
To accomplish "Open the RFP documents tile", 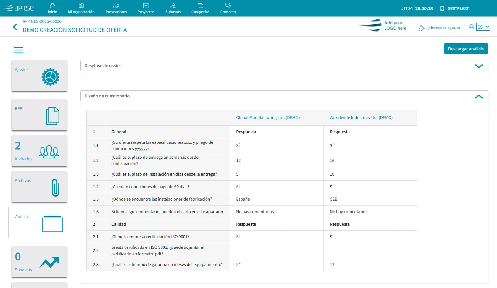I will [x=39, y=115].
